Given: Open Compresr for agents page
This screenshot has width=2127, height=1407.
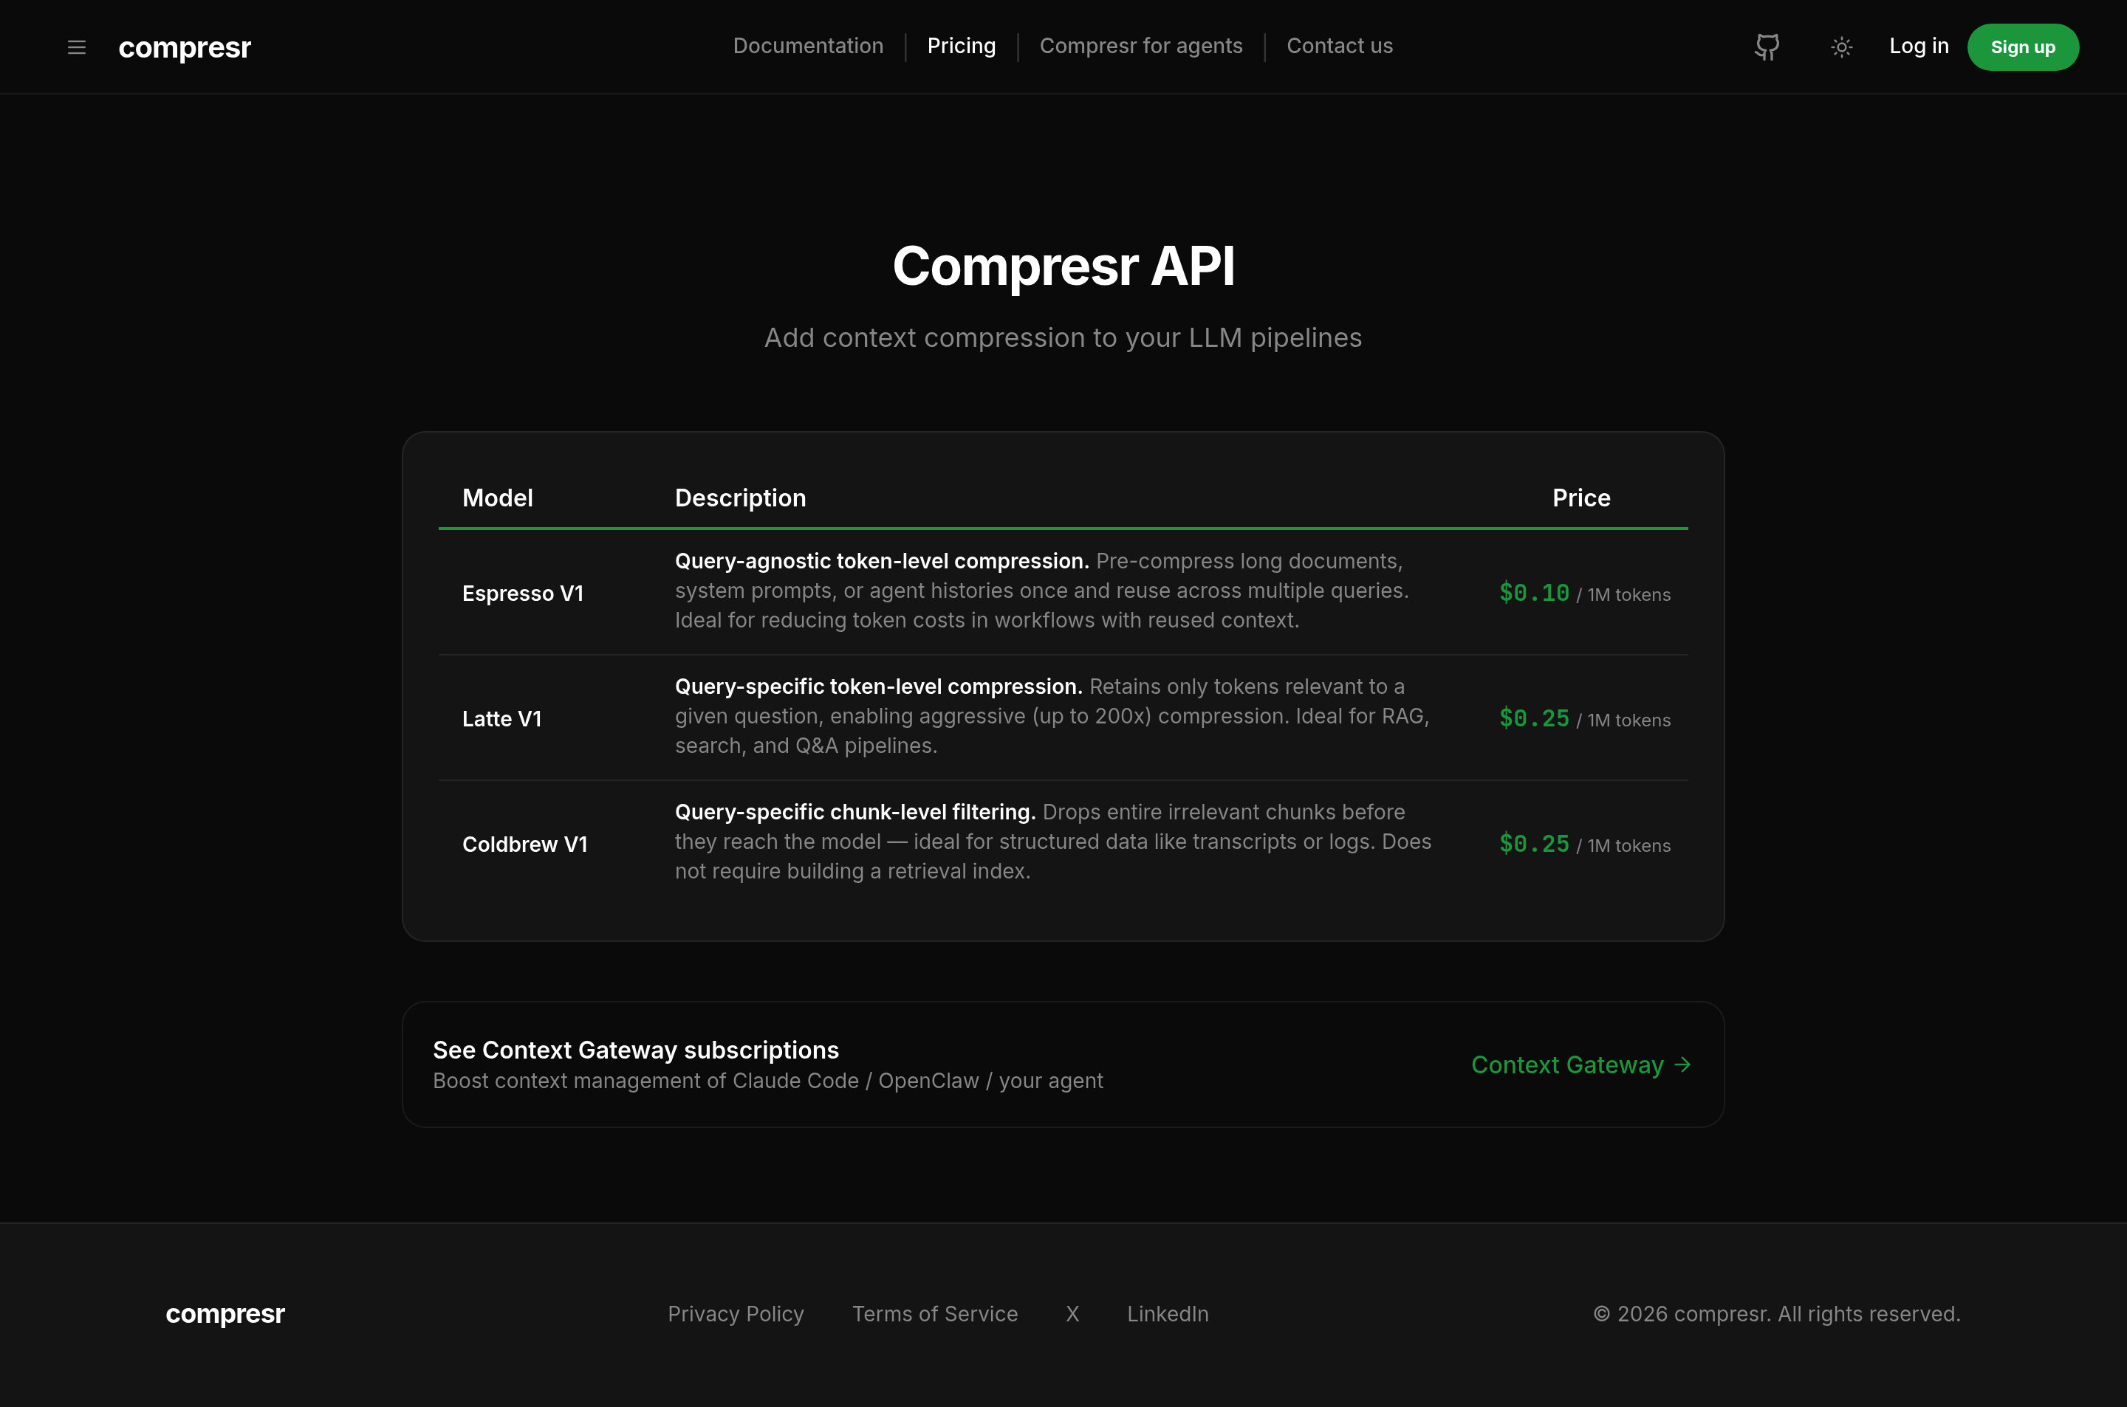Looking at the screenshot, I should pos(1141,46).
